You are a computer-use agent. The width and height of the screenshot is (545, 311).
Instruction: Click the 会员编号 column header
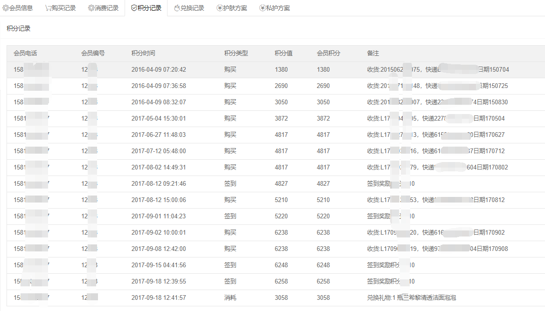(93, 53)
